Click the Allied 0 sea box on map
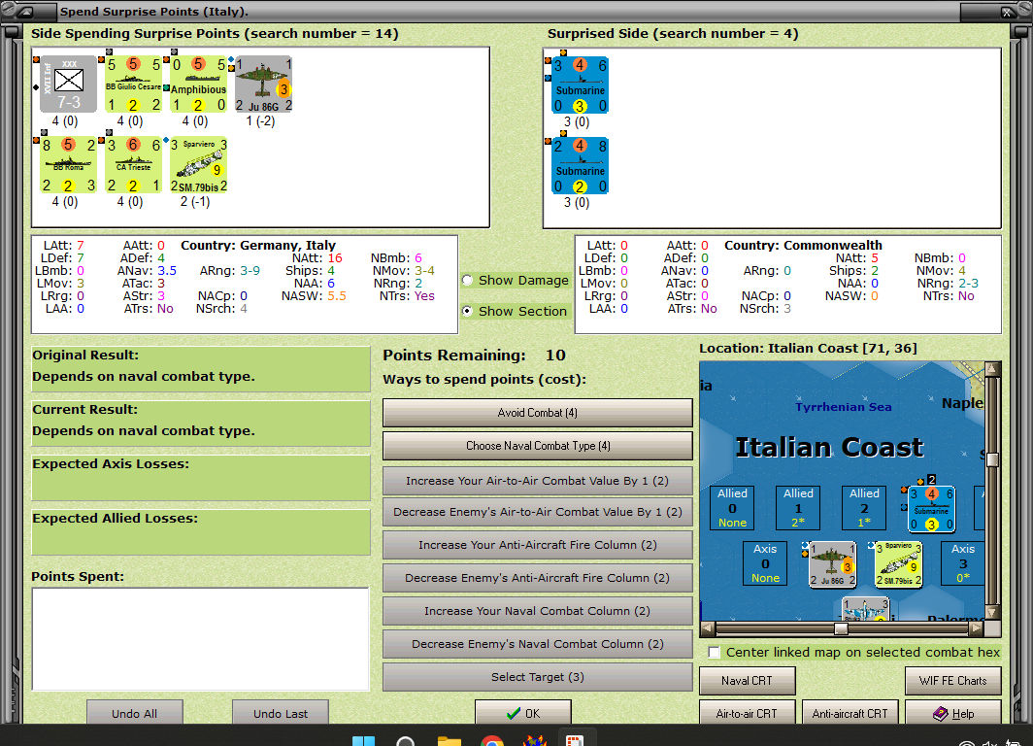The width and height of the screenshot is (1033, 746). pos(733,508)
